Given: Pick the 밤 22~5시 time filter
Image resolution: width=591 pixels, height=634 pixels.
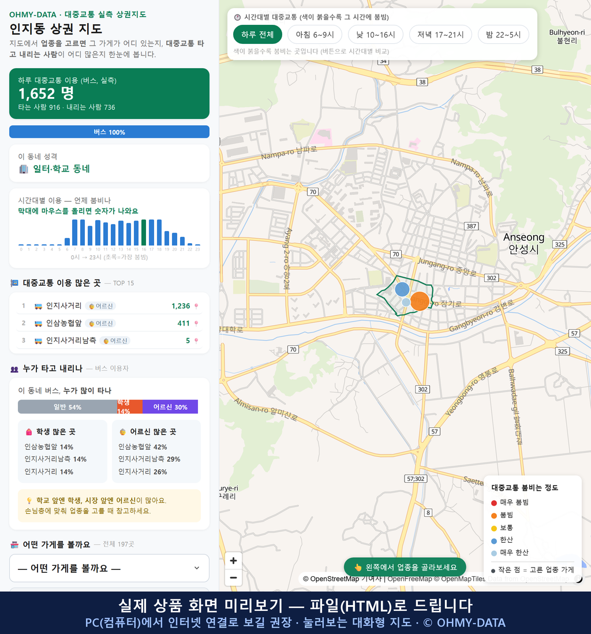Looking at the screenshot, I should (x=503, y=35).
